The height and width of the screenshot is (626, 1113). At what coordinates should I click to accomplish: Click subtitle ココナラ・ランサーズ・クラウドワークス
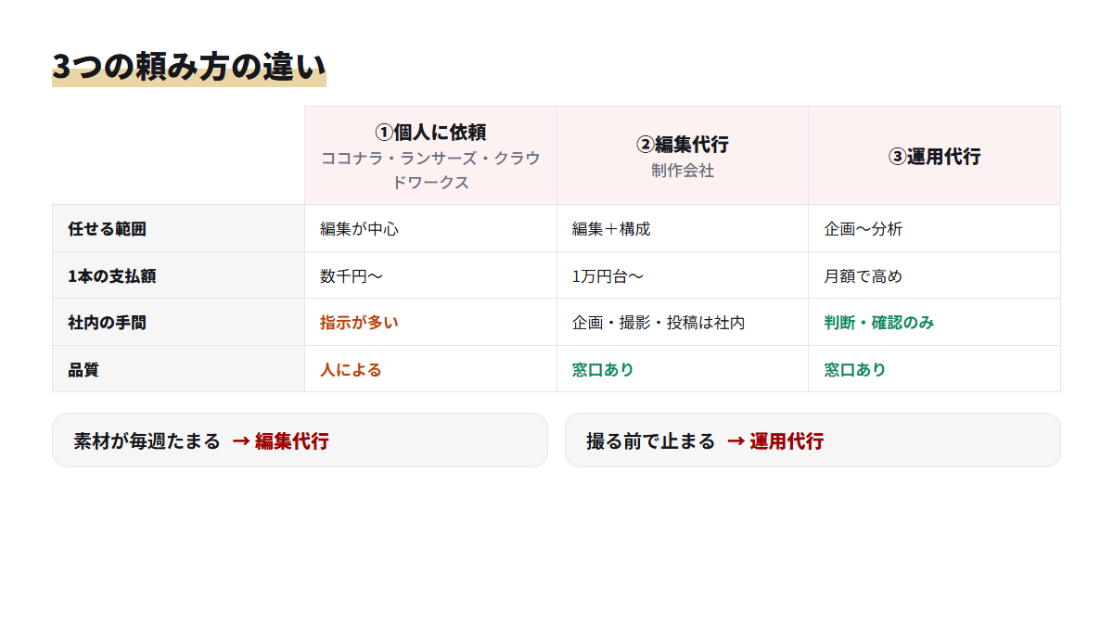click(x=430, y=171)
